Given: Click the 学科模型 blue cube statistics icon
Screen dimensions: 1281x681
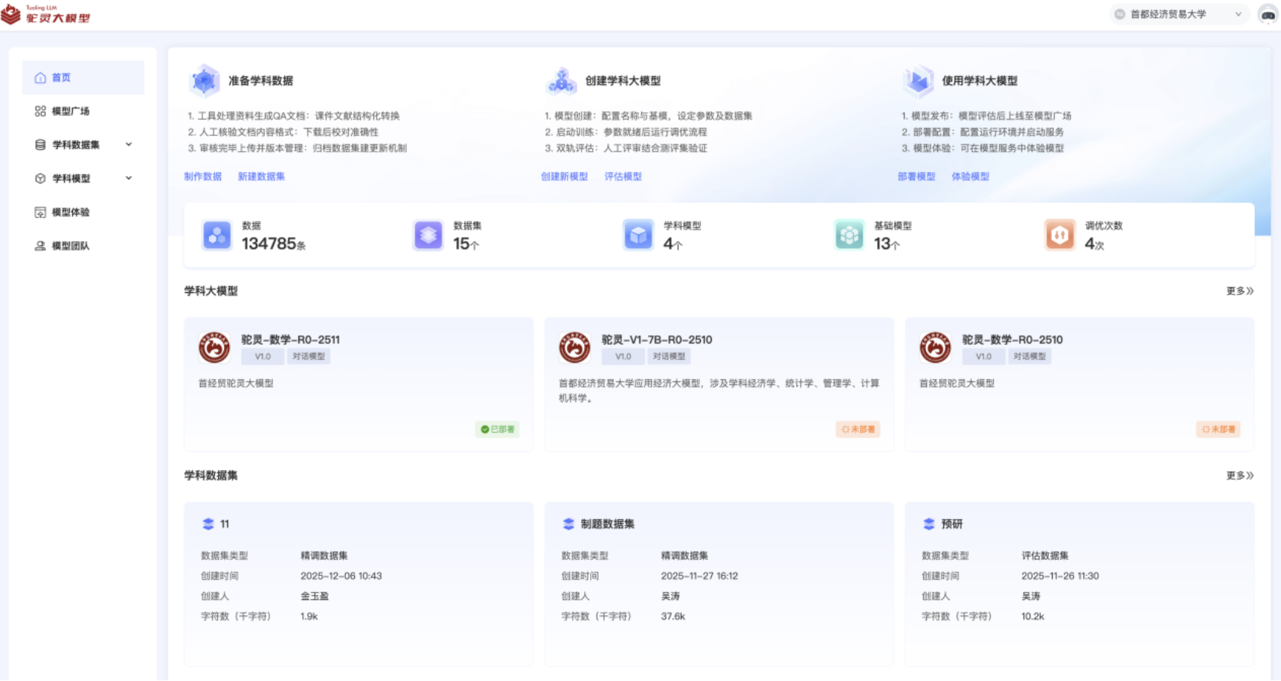Looking at the screenshot, I should point(638,236).
